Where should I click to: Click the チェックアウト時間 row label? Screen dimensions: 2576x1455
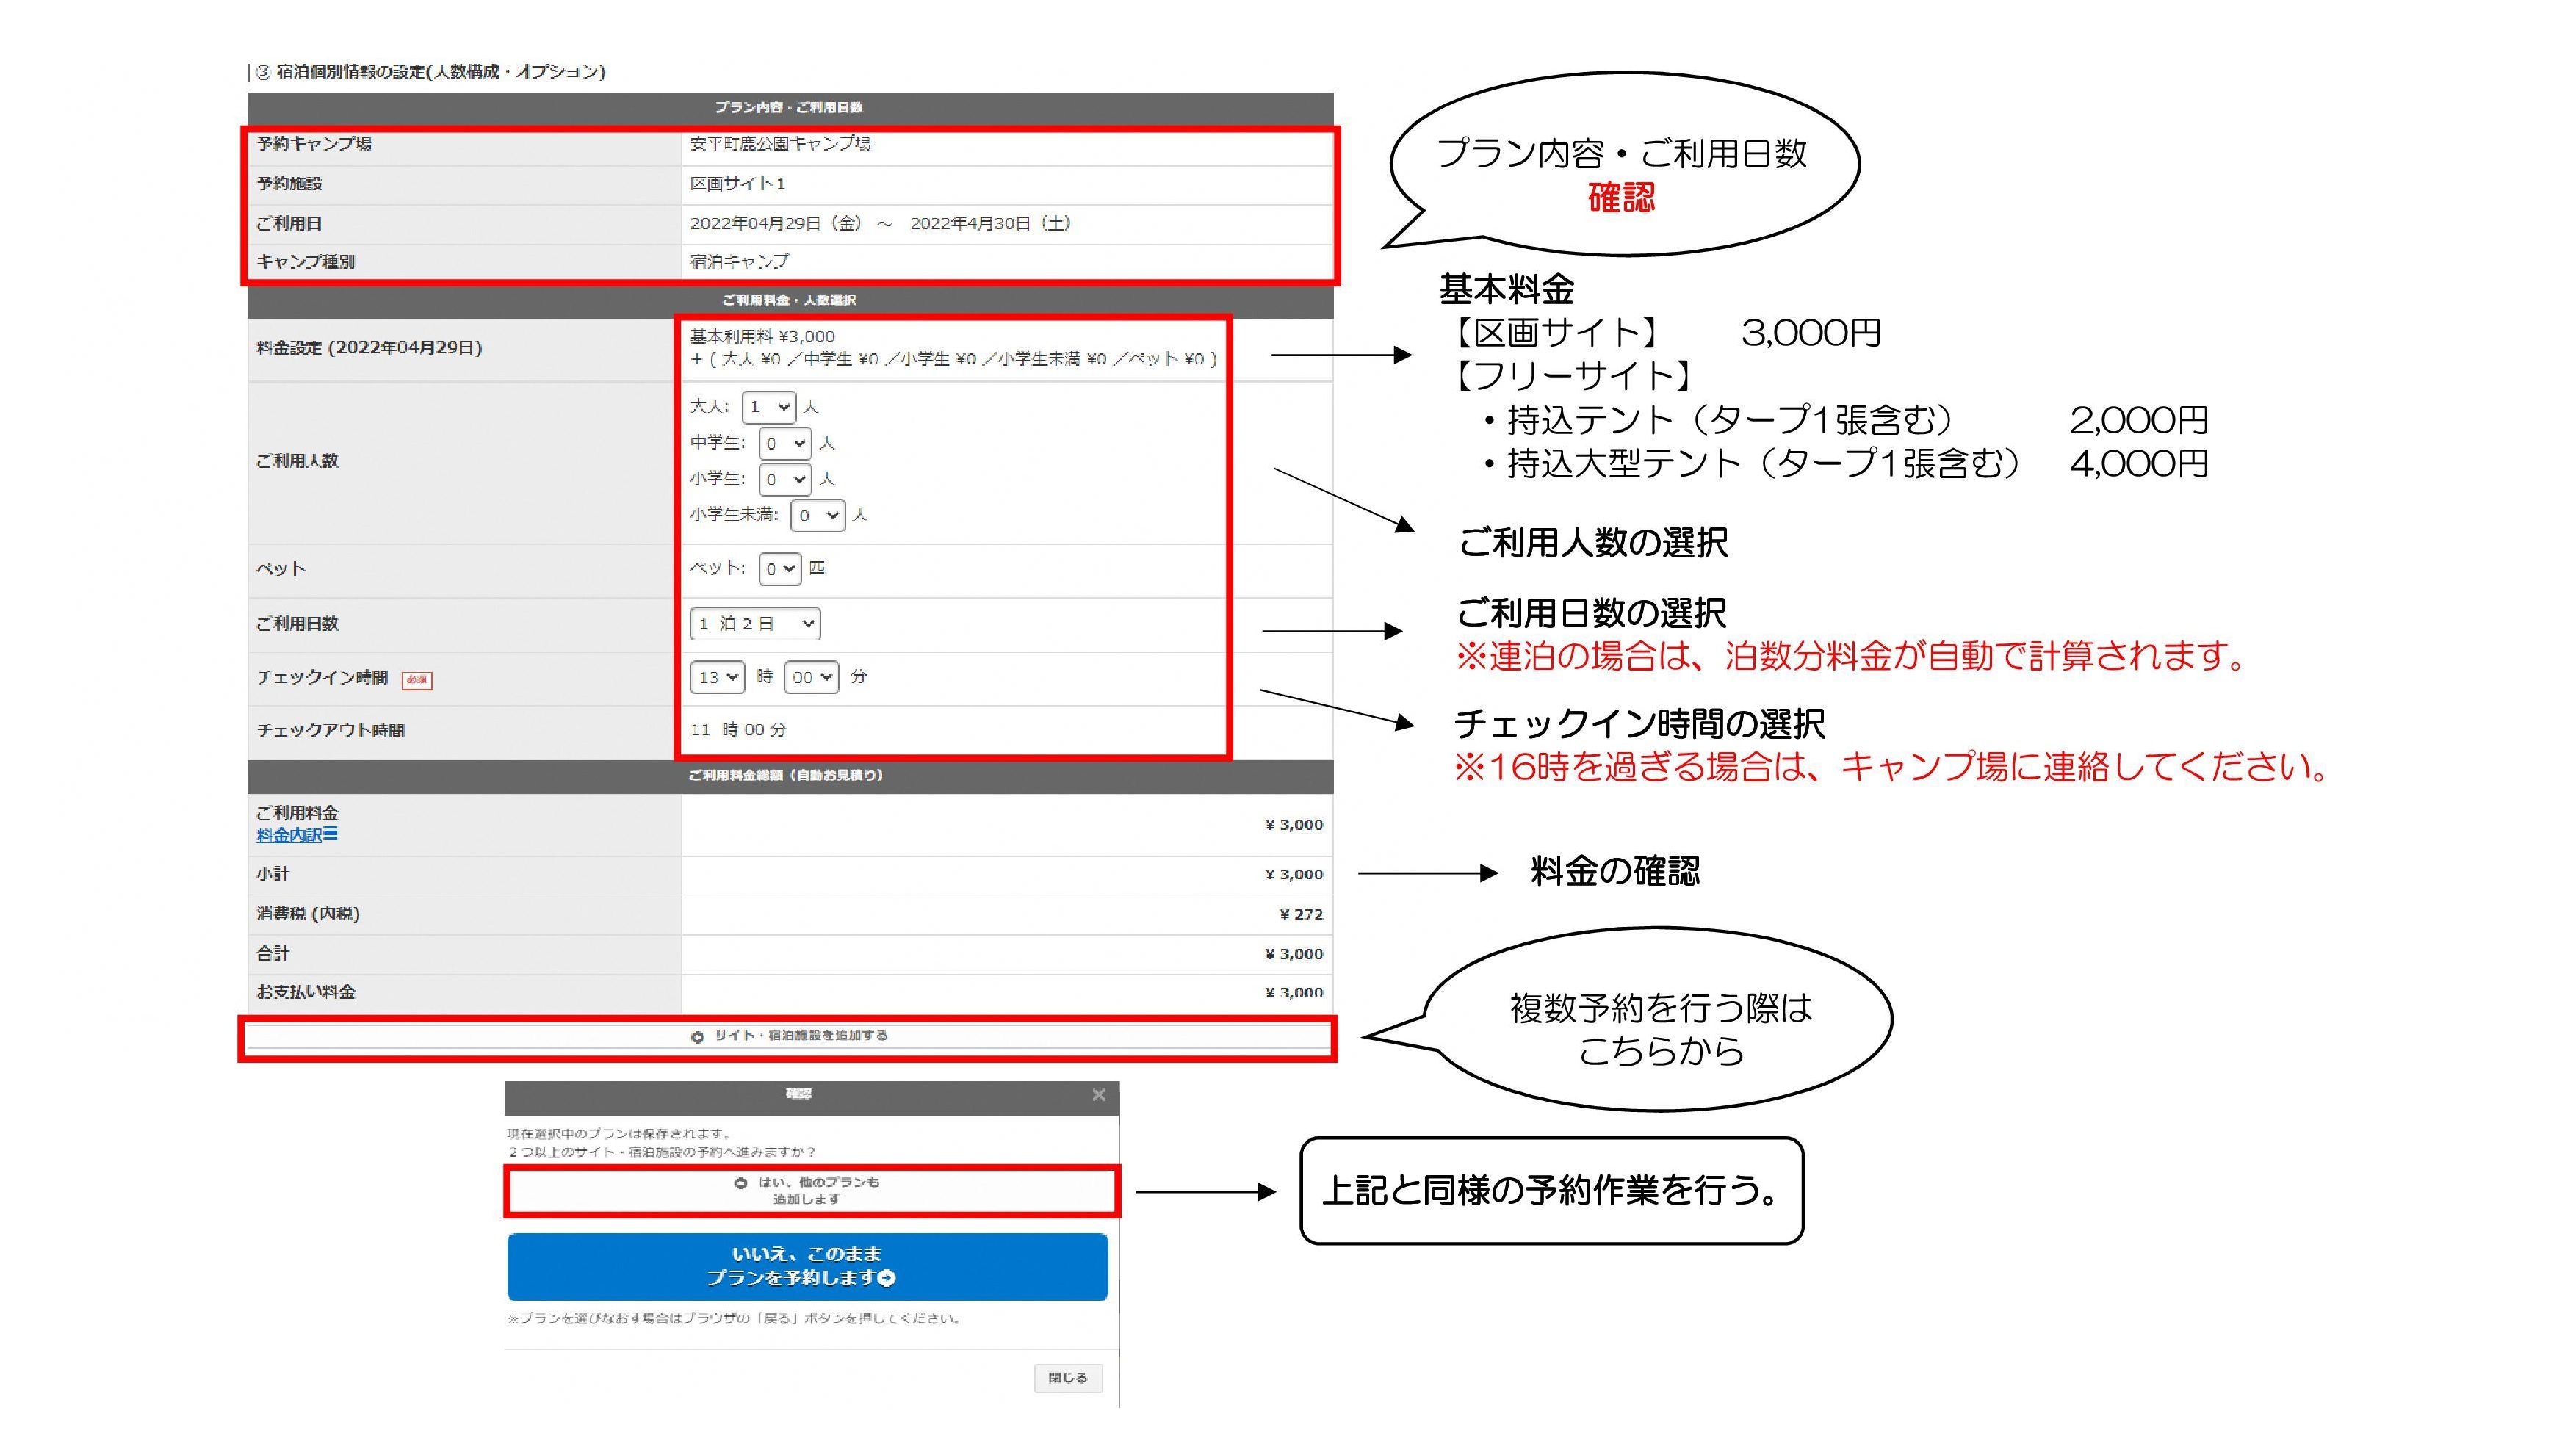pos(331,731)
